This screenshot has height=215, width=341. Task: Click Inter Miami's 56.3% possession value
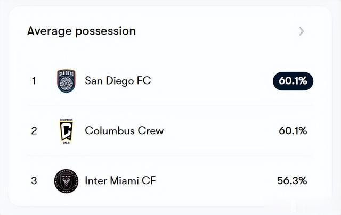[x=292, y=181]
